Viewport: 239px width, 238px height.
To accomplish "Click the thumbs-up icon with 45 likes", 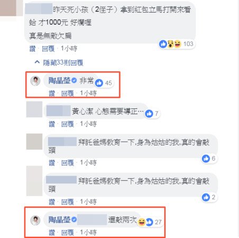I will tap(99, 83).
